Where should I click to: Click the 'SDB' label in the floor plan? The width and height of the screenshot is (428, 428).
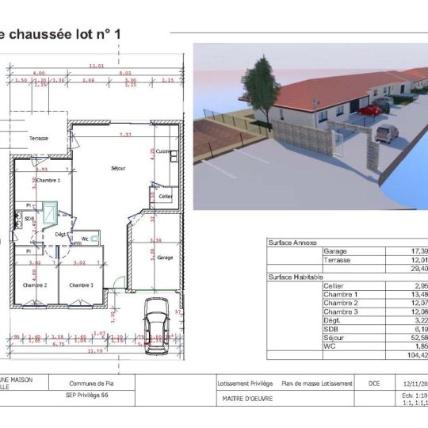[x=29, y=219]
